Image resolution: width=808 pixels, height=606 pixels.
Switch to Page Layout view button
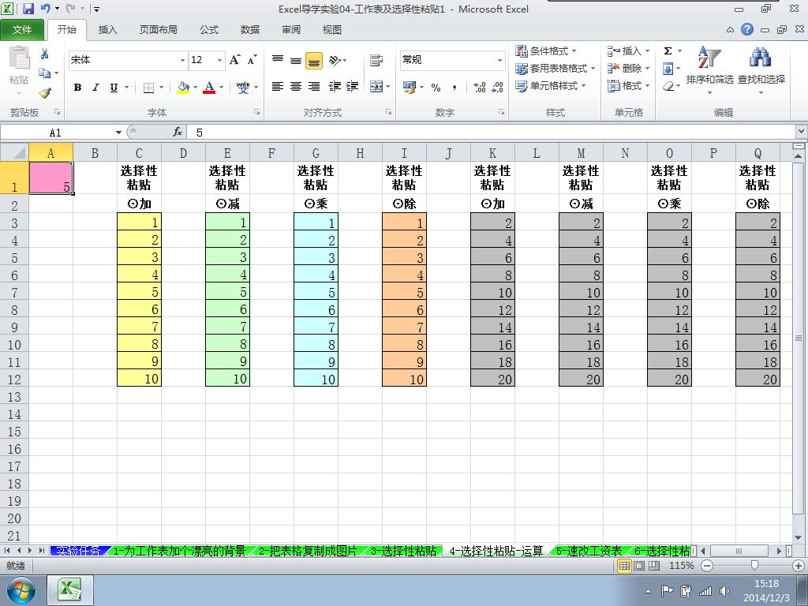[639, 566]
